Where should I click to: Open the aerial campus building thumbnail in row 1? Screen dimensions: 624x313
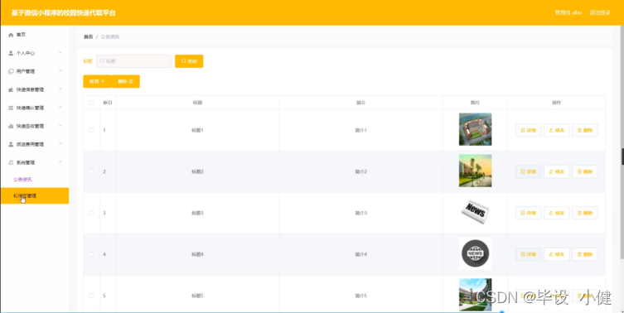pos(475,129)
